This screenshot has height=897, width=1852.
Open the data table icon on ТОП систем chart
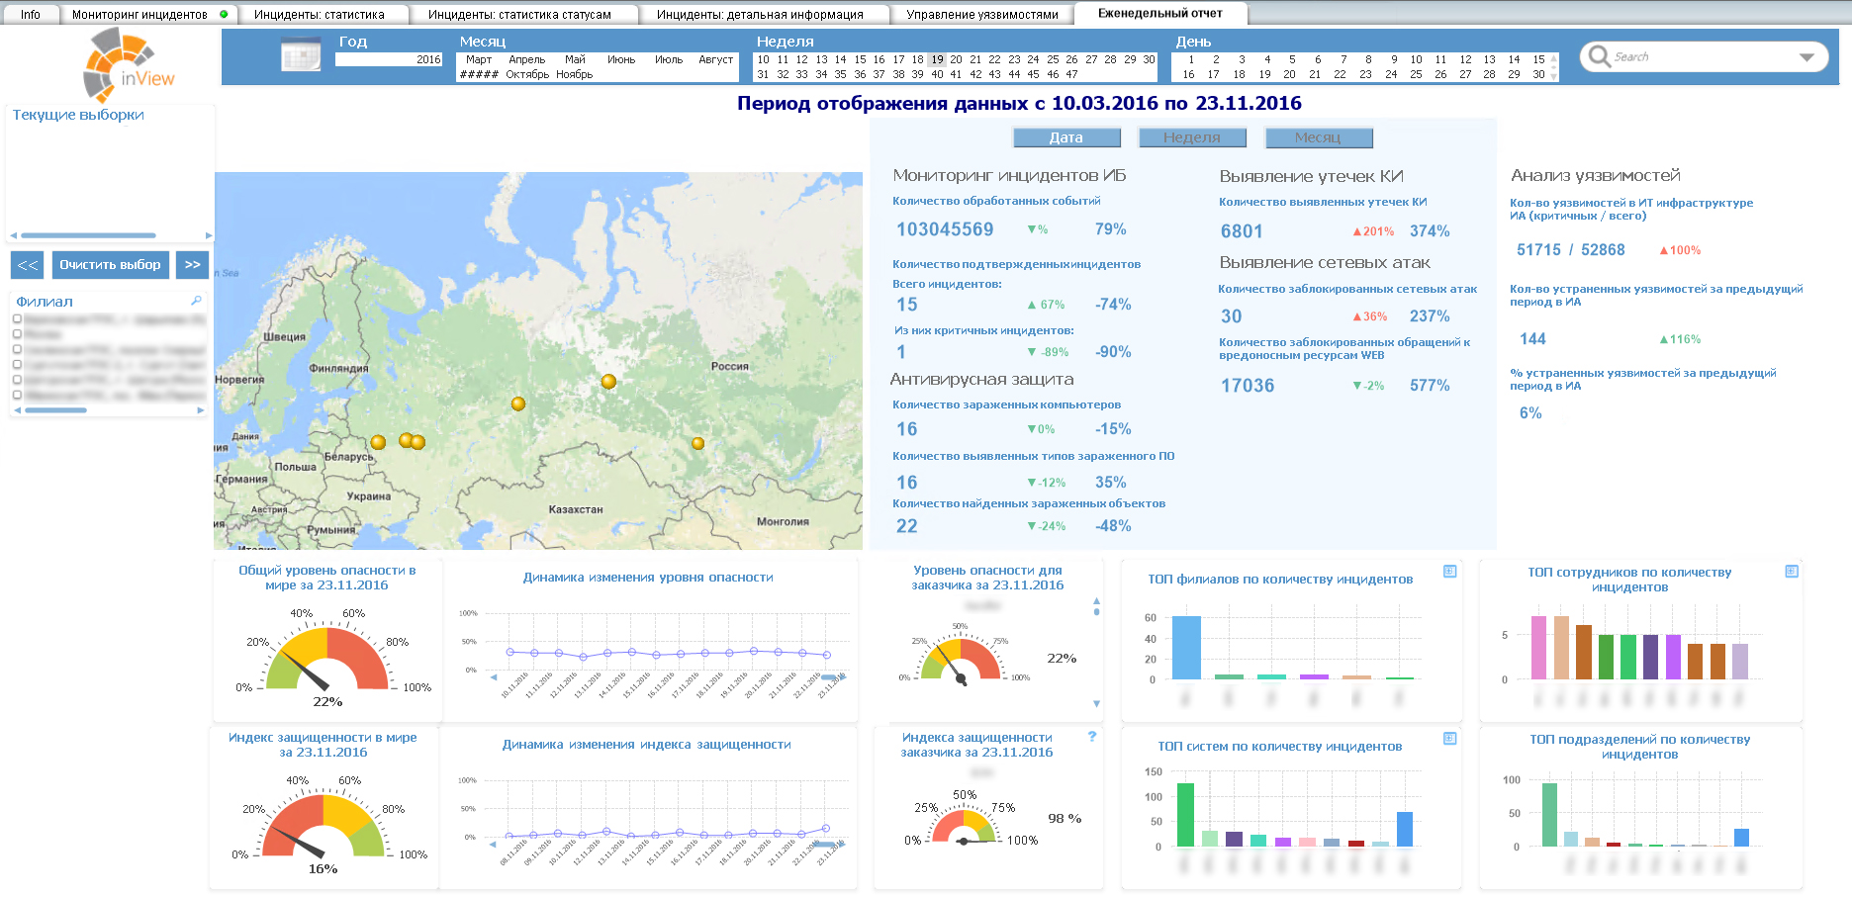click(x=1450, y=737)
